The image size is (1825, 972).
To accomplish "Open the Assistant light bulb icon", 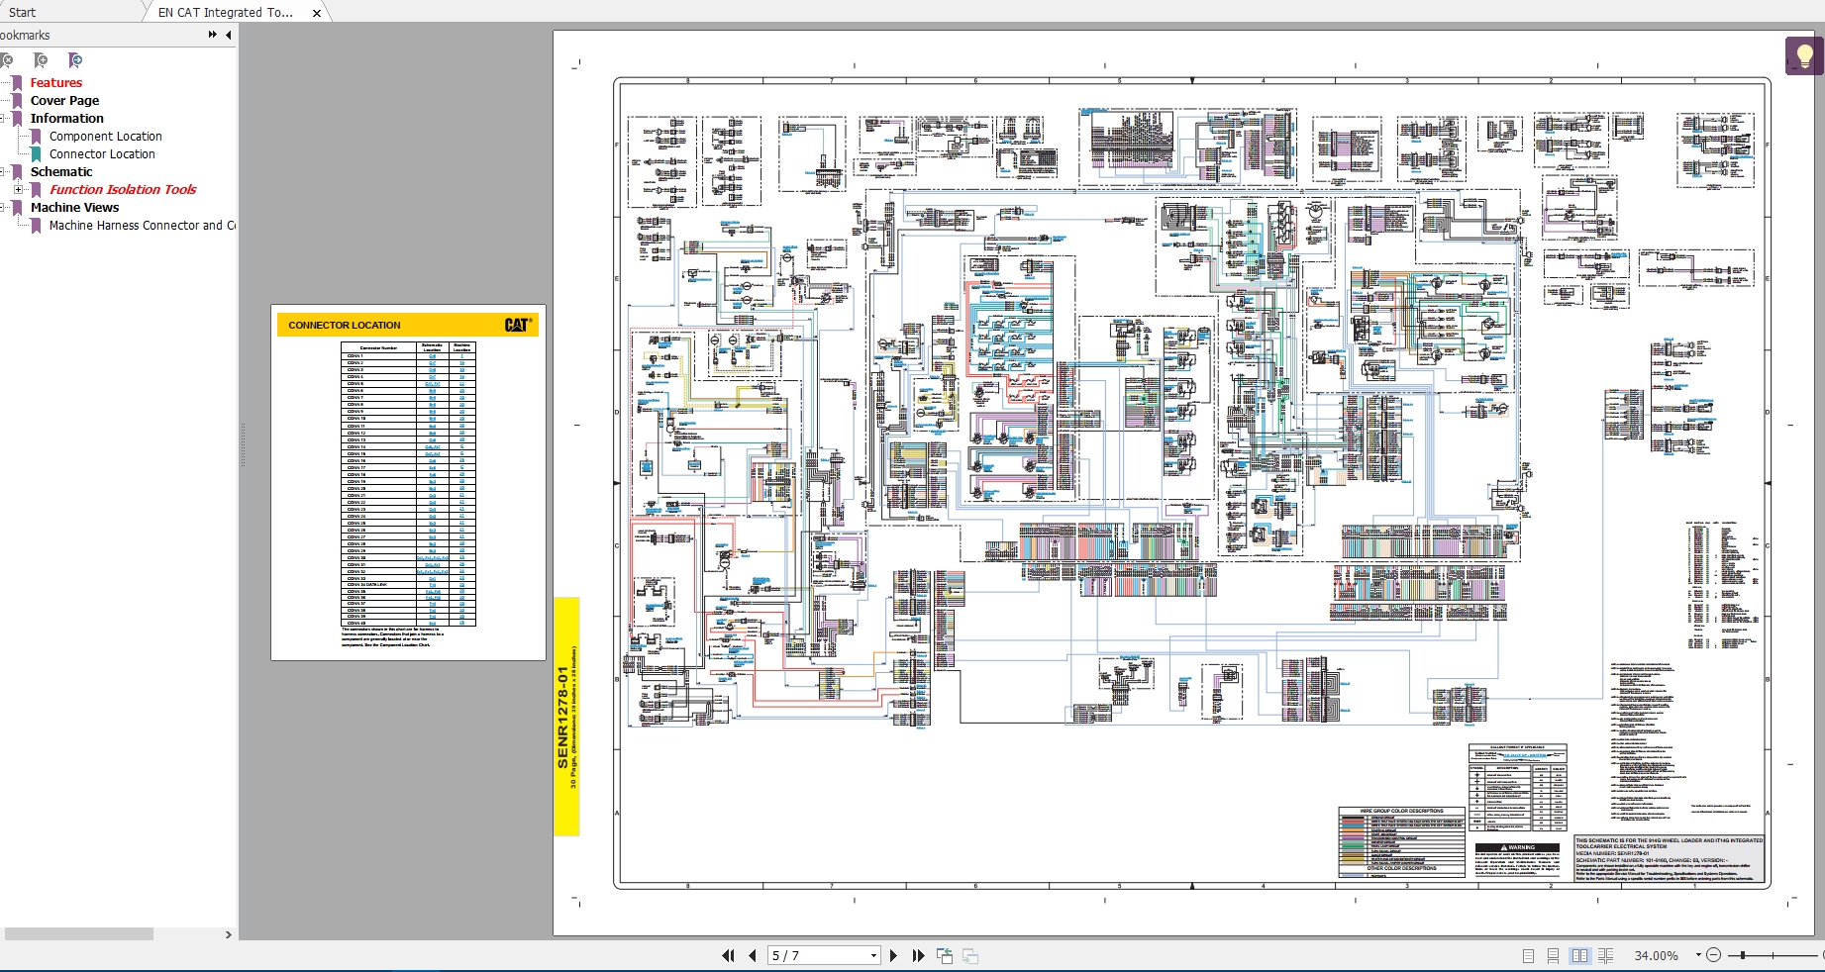I will [1803, 55].
